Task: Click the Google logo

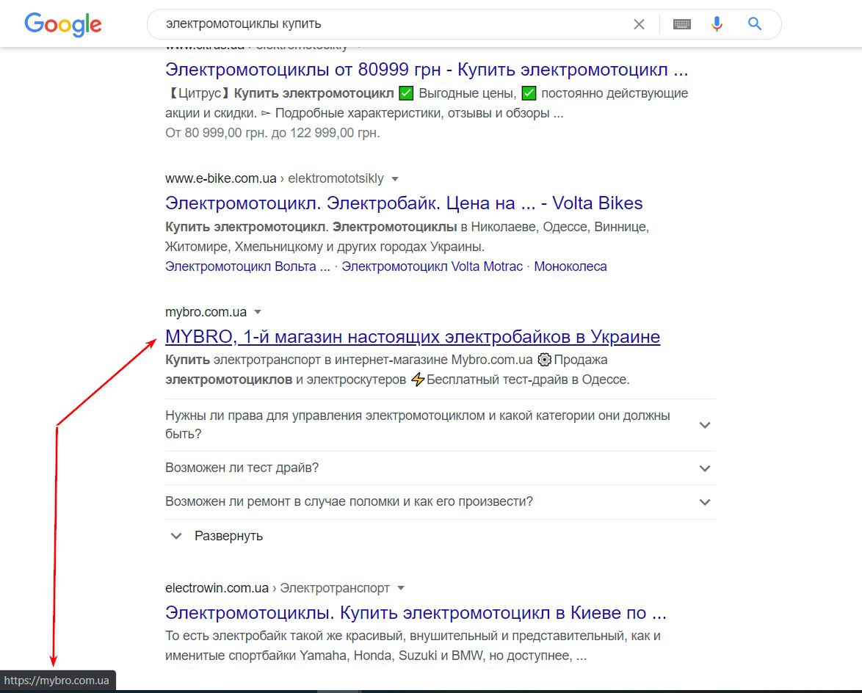Action: click(x=62, y=24)
